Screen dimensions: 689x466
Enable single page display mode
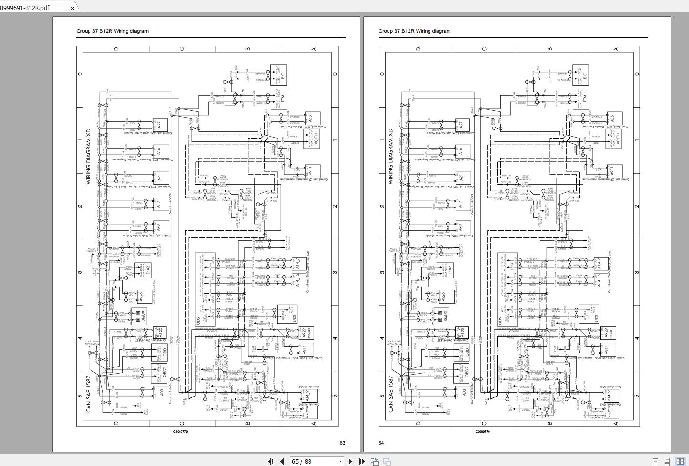point(656,461)
